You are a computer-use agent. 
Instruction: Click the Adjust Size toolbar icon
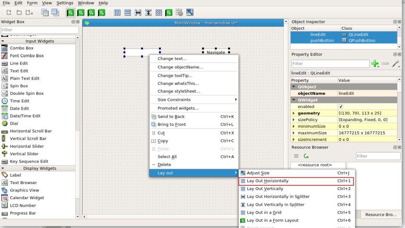189,13
